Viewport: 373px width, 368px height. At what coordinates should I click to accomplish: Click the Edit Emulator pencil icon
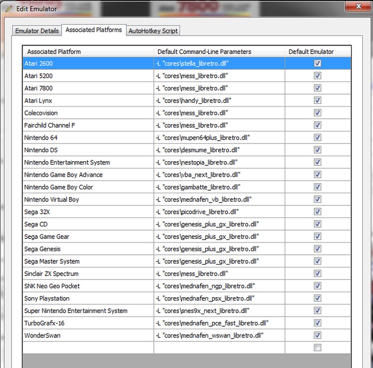click(x=9, y=8)
